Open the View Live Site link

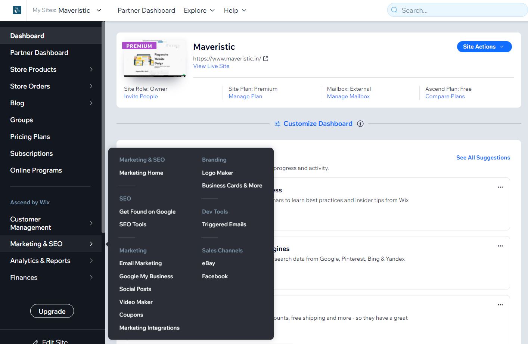coord(211,66)
